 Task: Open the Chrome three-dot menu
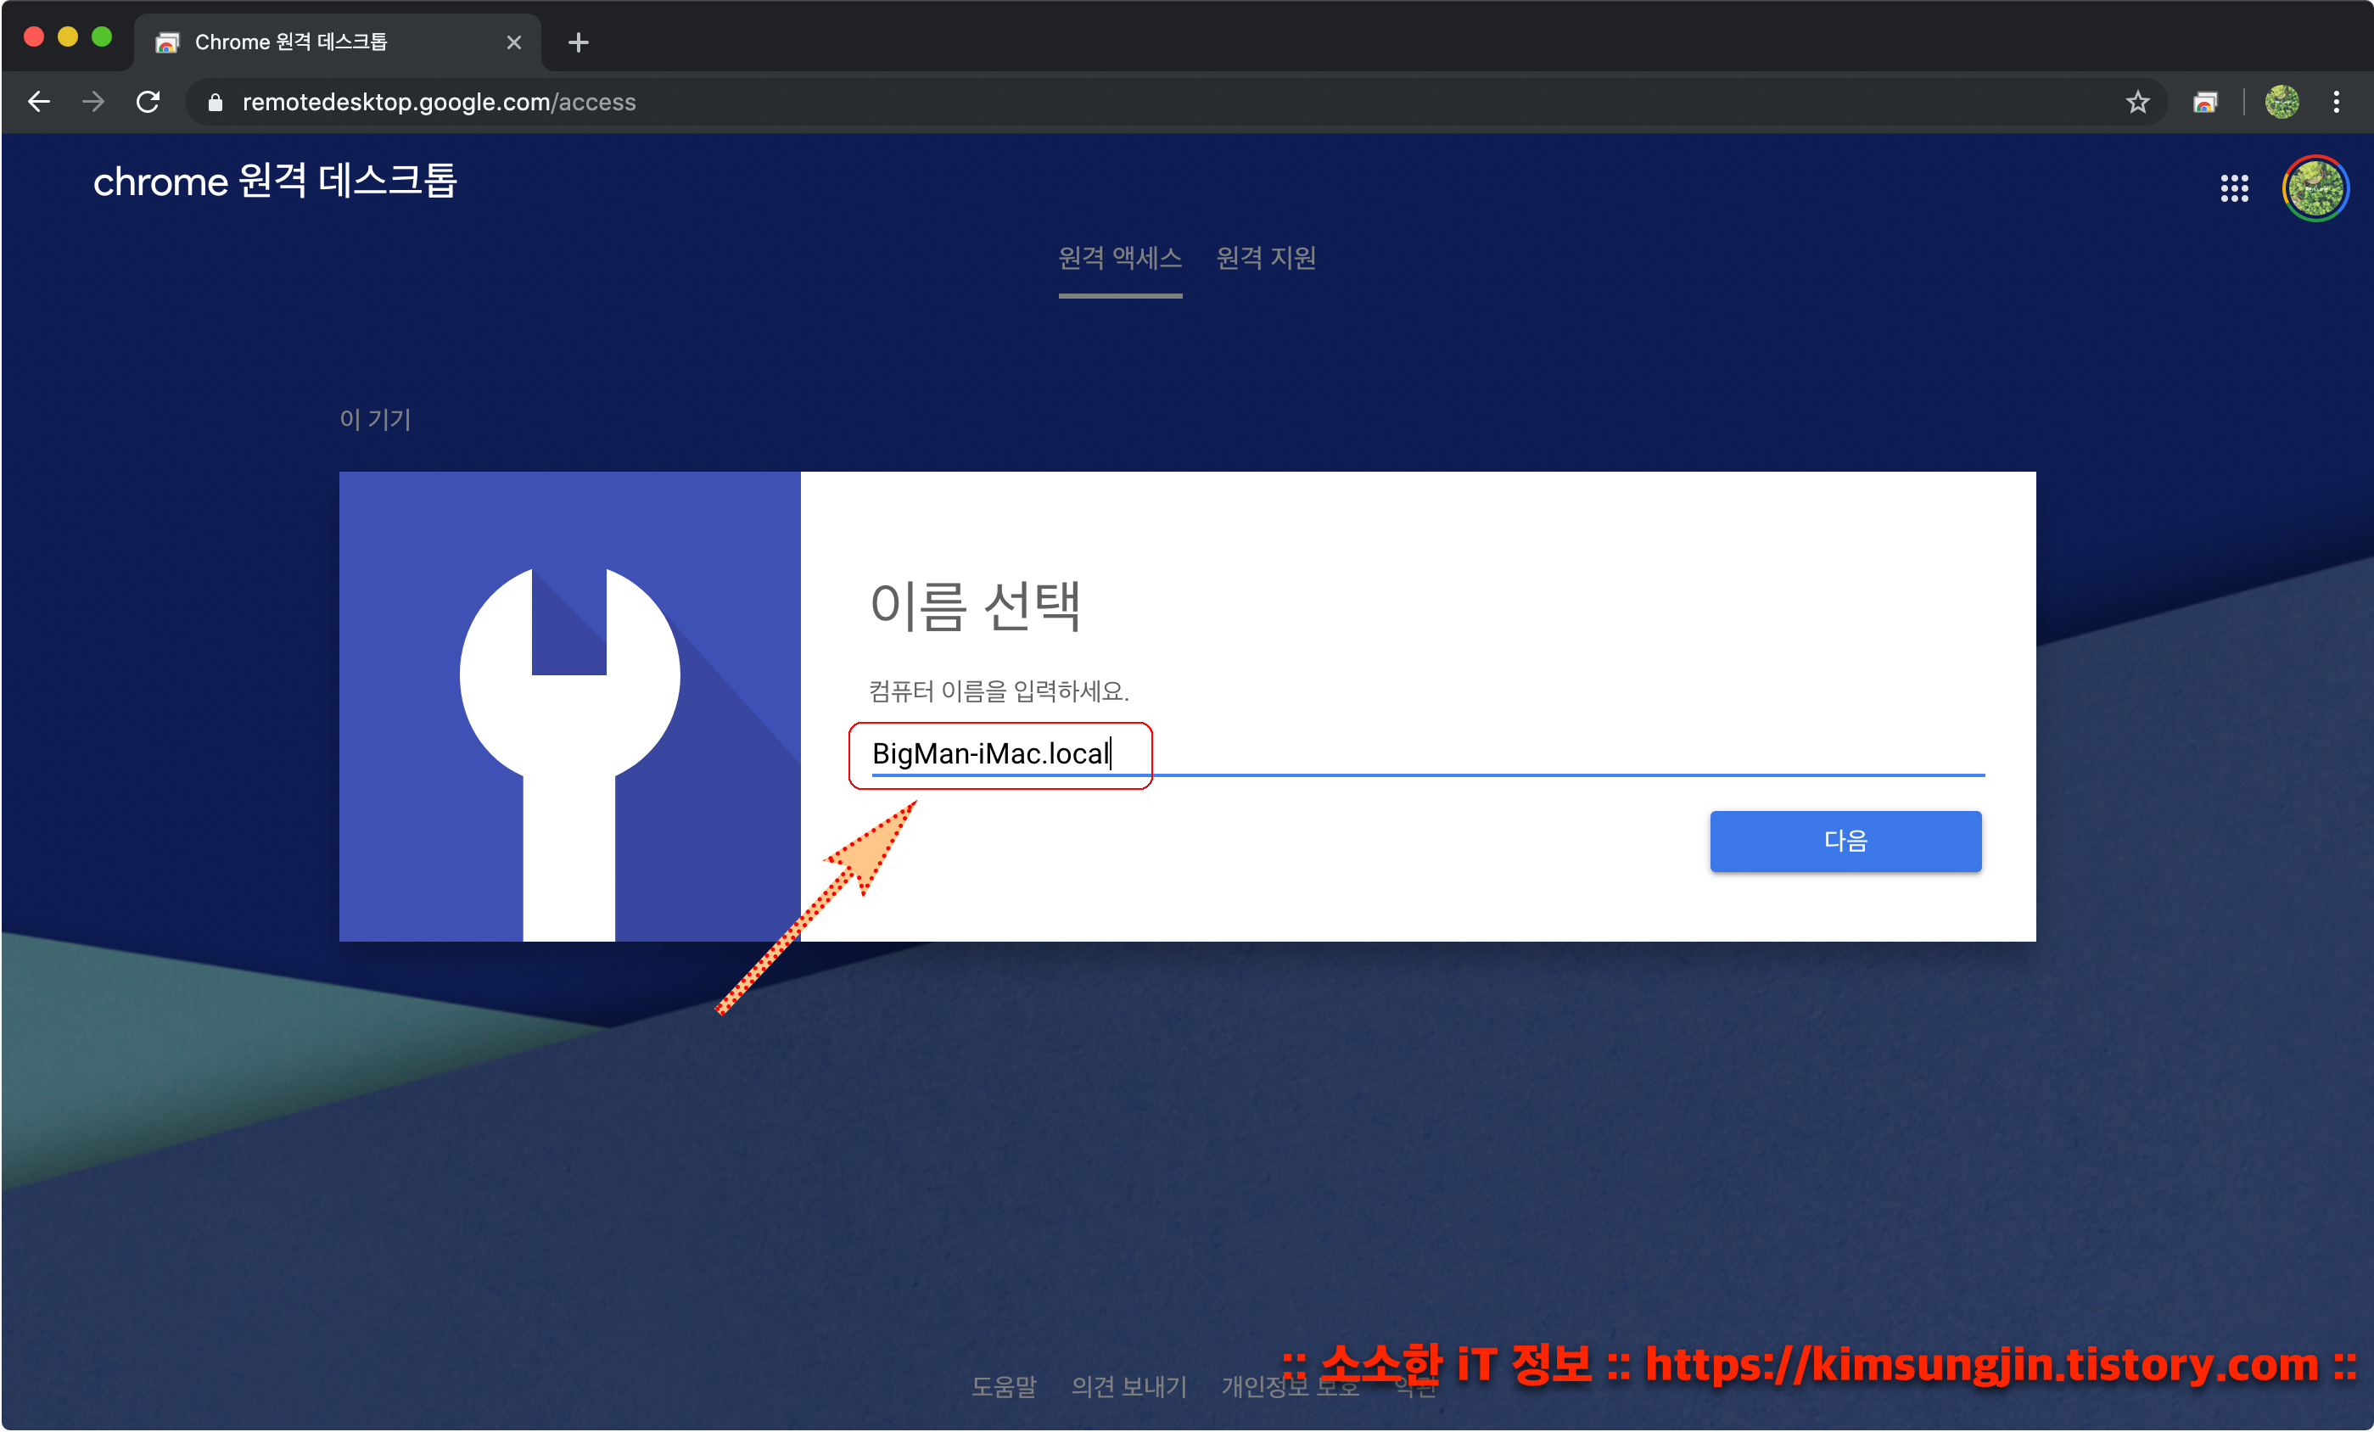[2336, 102]
